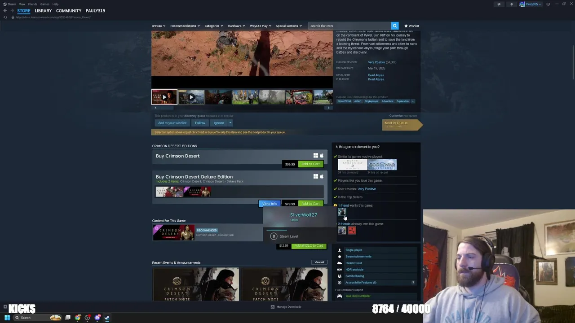Click Add all DLC to Cart

308,246
